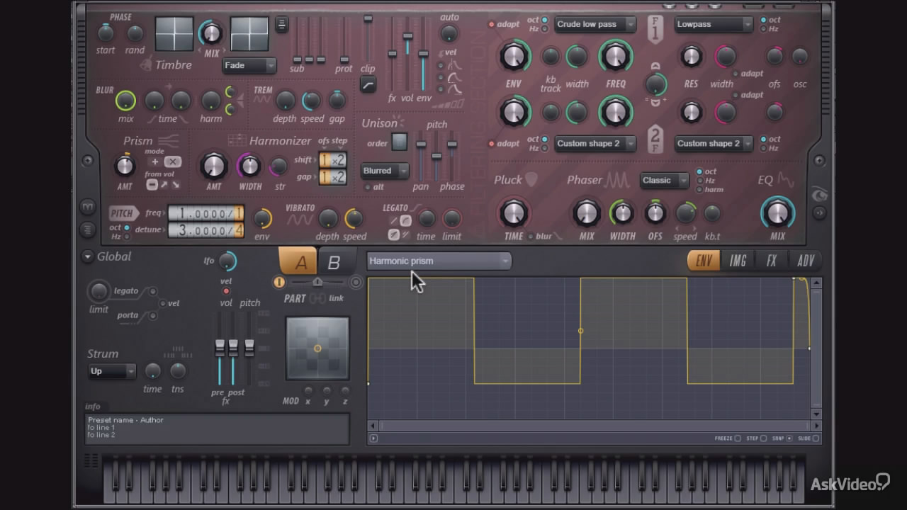This screenshot has width=907, height=510.
Task: Enable the FREEZE option in envelope editor
Action: (738, 438)
